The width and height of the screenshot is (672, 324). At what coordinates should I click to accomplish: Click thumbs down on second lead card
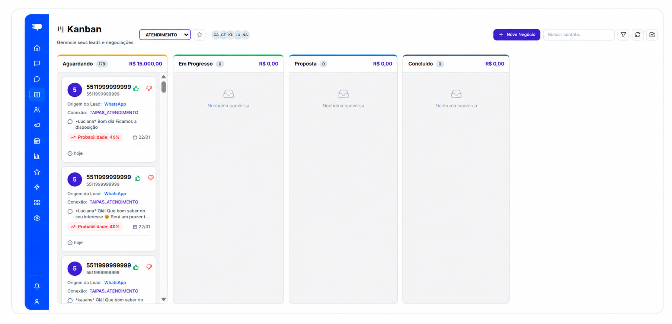(151, 178)
